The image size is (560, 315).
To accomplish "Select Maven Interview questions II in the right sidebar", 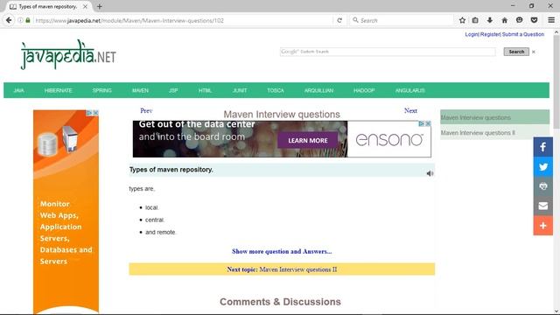I will click(494, 132).
